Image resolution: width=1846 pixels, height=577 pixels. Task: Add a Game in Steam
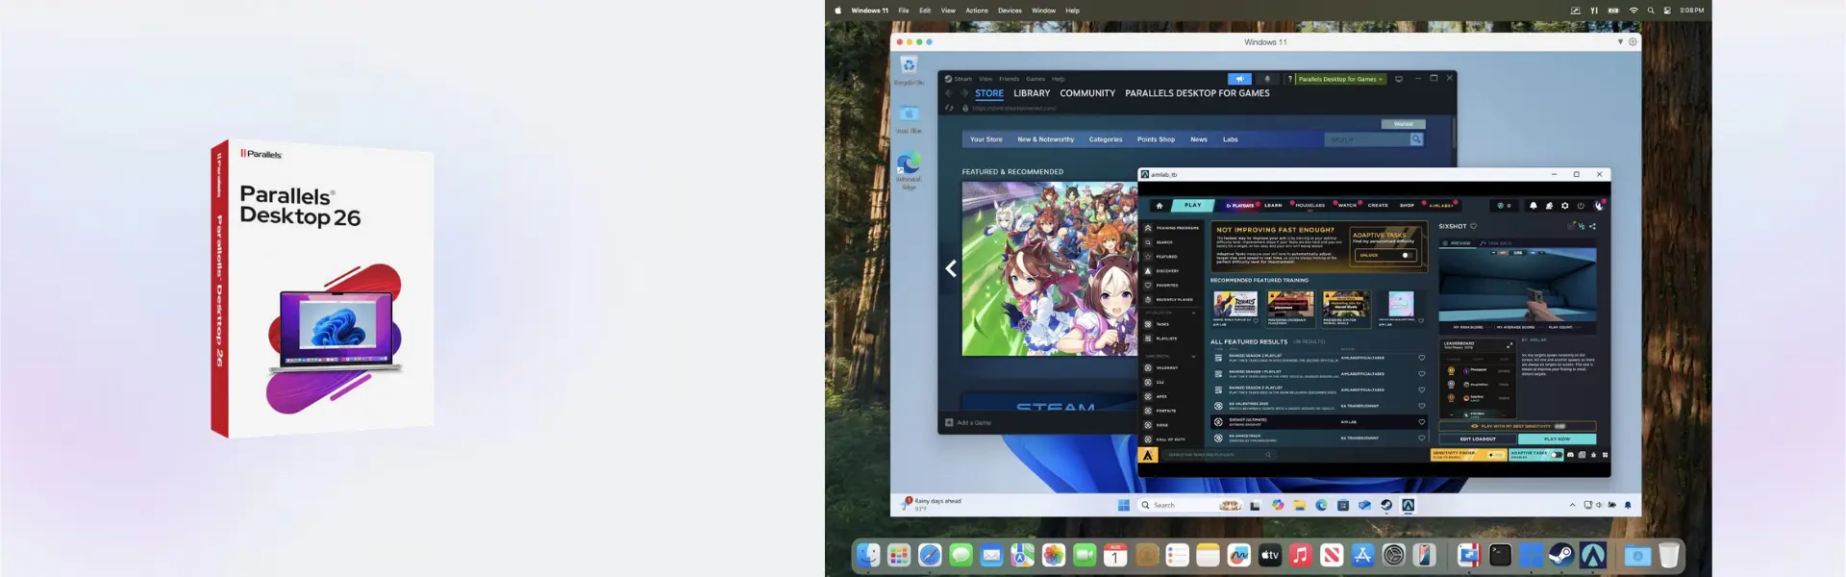coord(968,422)
